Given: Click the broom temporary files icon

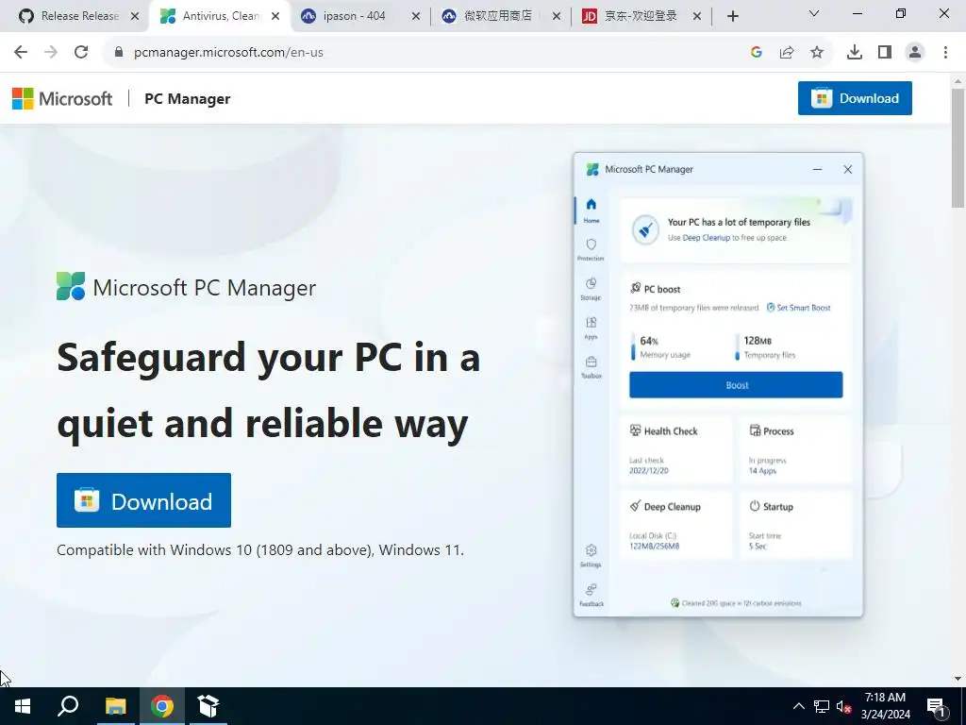Looking at the screenshot, I should point(645,230).
